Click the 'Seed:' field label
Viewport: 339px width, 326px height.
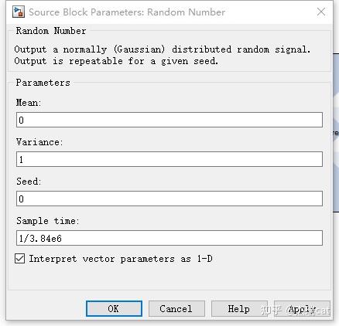[x=29, y=182]
